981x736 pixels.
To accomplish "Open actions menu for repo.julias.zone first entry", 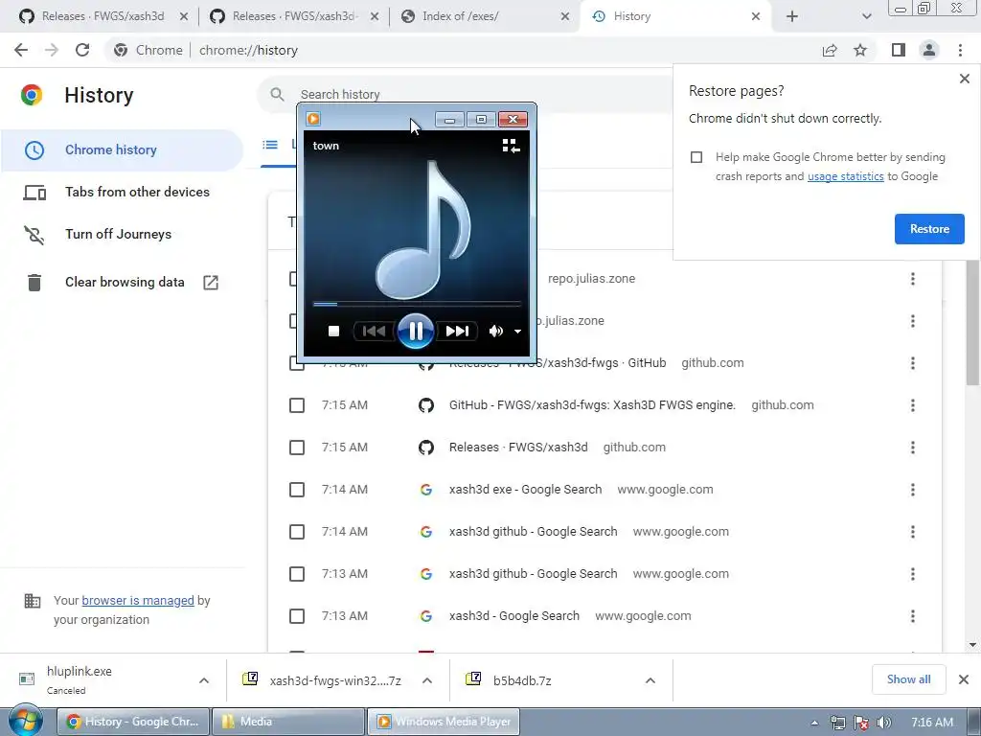I will tap(913, 279).
